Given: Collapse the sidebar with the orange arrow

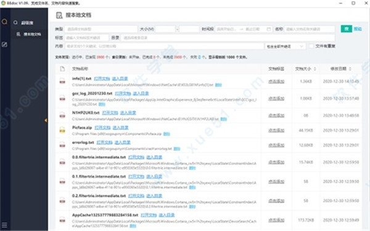Looking at the screenshot, I should pos(46,121).
